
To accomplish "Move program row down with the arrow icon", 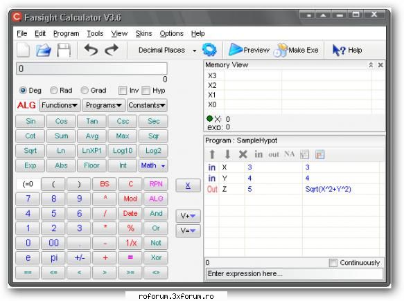I will (227, 154).
